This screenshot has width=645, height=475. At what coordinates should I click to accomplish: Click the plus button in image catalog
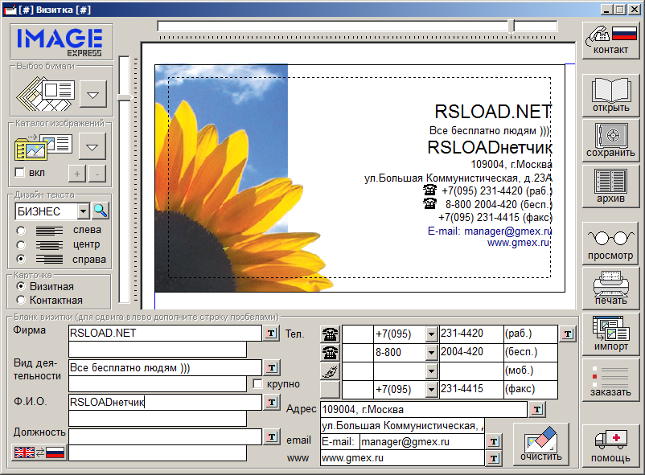77,174
